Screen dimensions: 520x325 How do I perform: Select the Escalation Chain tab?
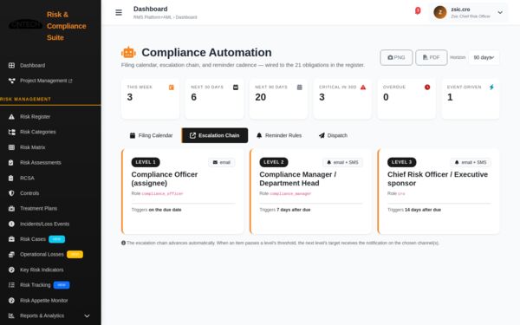pyautogui.click(x=215, y=135)
